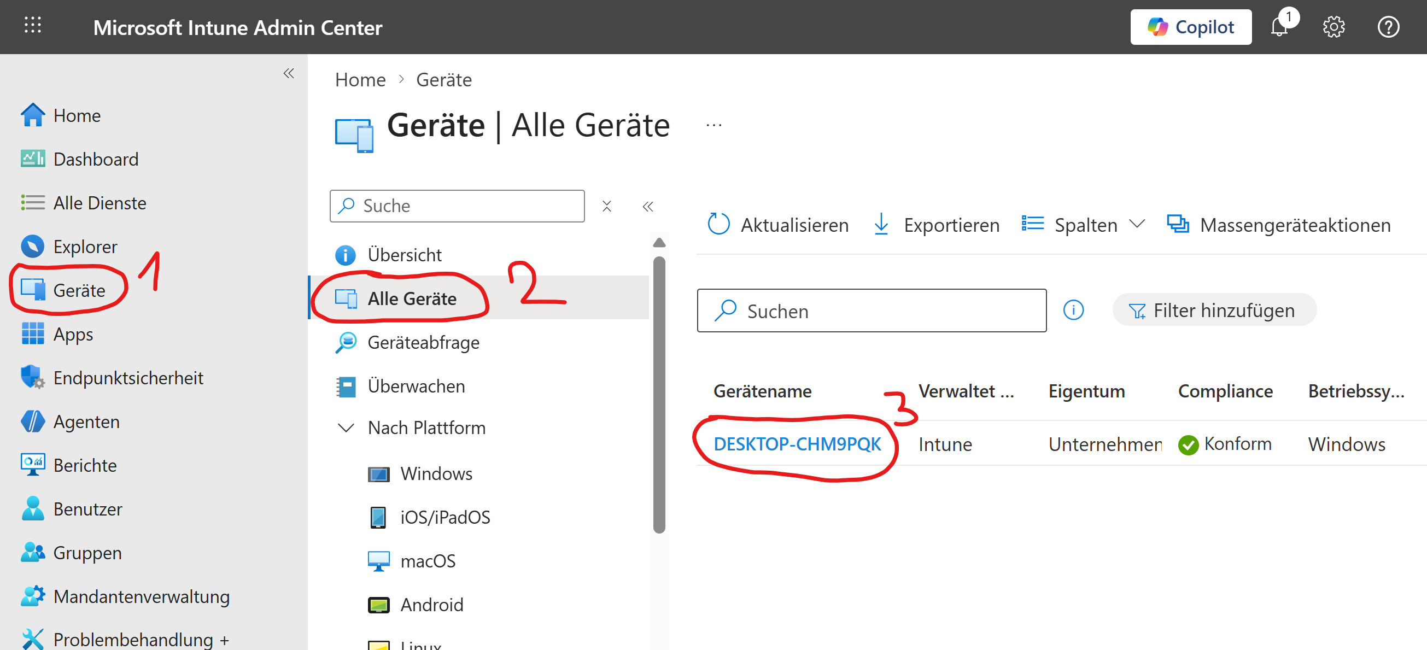Click the help question mark icon
The height and width of the screenshot is (650, 1427).
coord(1388,27)
